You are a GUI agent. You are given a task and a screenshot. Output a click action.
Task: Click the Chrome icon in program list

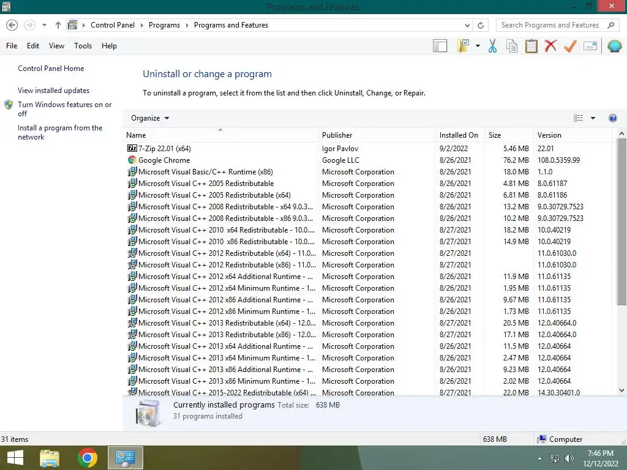tap(132, 160)
